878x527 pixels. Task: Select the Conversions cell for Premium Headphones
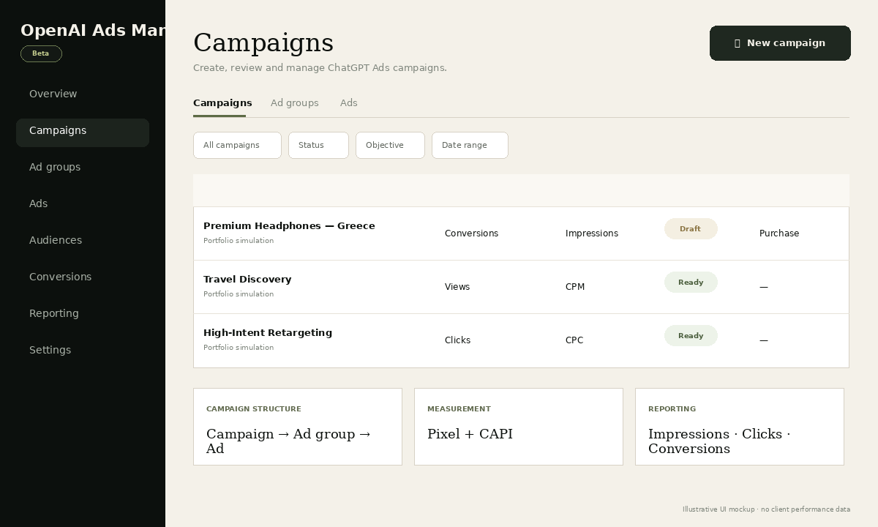coord(471,233)
